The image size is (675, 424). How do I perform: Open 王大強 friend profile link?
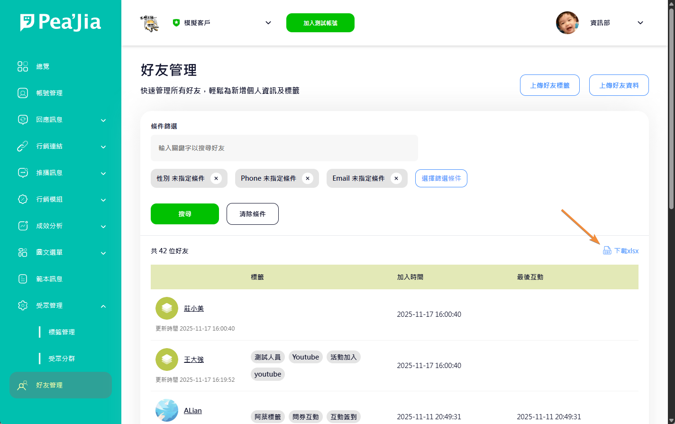pos(194,359)
